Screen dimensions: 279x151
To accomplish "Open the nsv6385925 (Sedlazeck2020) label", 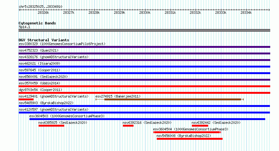I will click(x=63, y=123).
